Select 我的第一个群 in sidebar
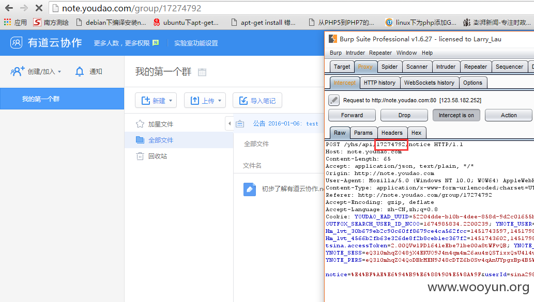Screen dimensions: 534x302 [x=62, y=99]
